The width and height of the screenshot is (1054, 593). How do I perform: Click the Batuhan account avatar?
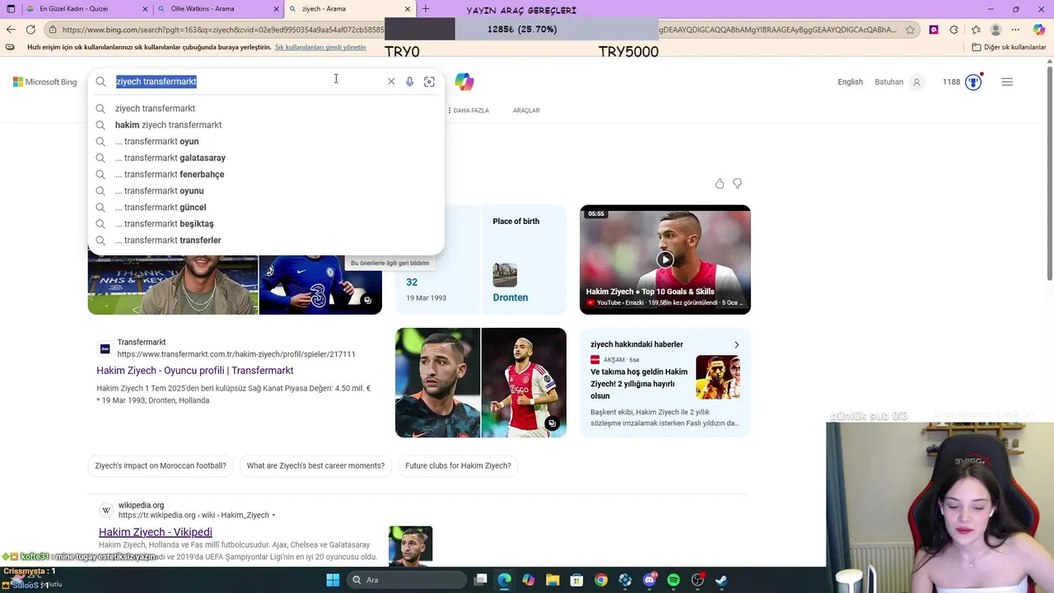[x=916, y=82]
